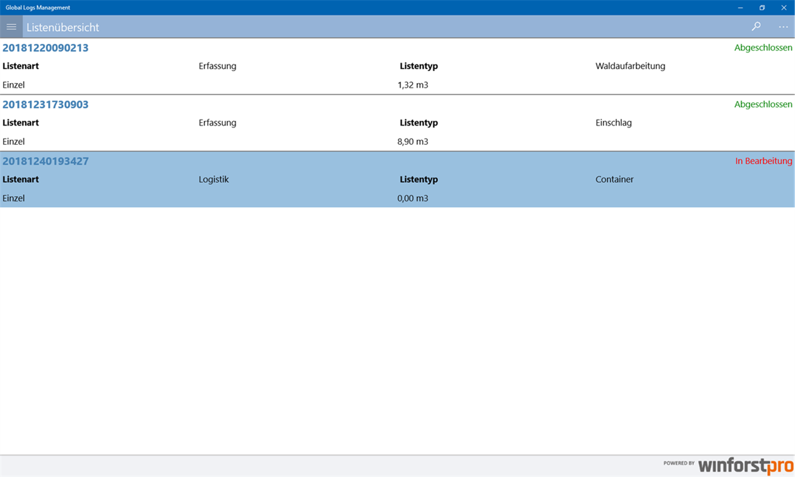The width and height of the screenshot is (795, 477).
Task: Click the green Abgeschlossen status of the first list
Action: [x=763, y=47]
